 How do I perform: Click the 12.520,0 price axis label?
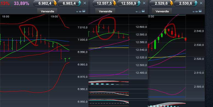141,57
